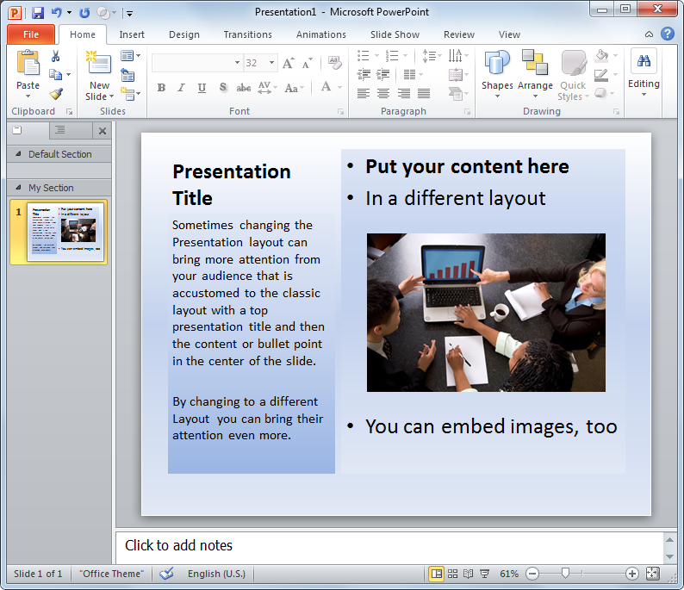The image size is (684, 590).
Task: Select slide 1 thumbnail in panel
Action: click(x=65, y=232)
